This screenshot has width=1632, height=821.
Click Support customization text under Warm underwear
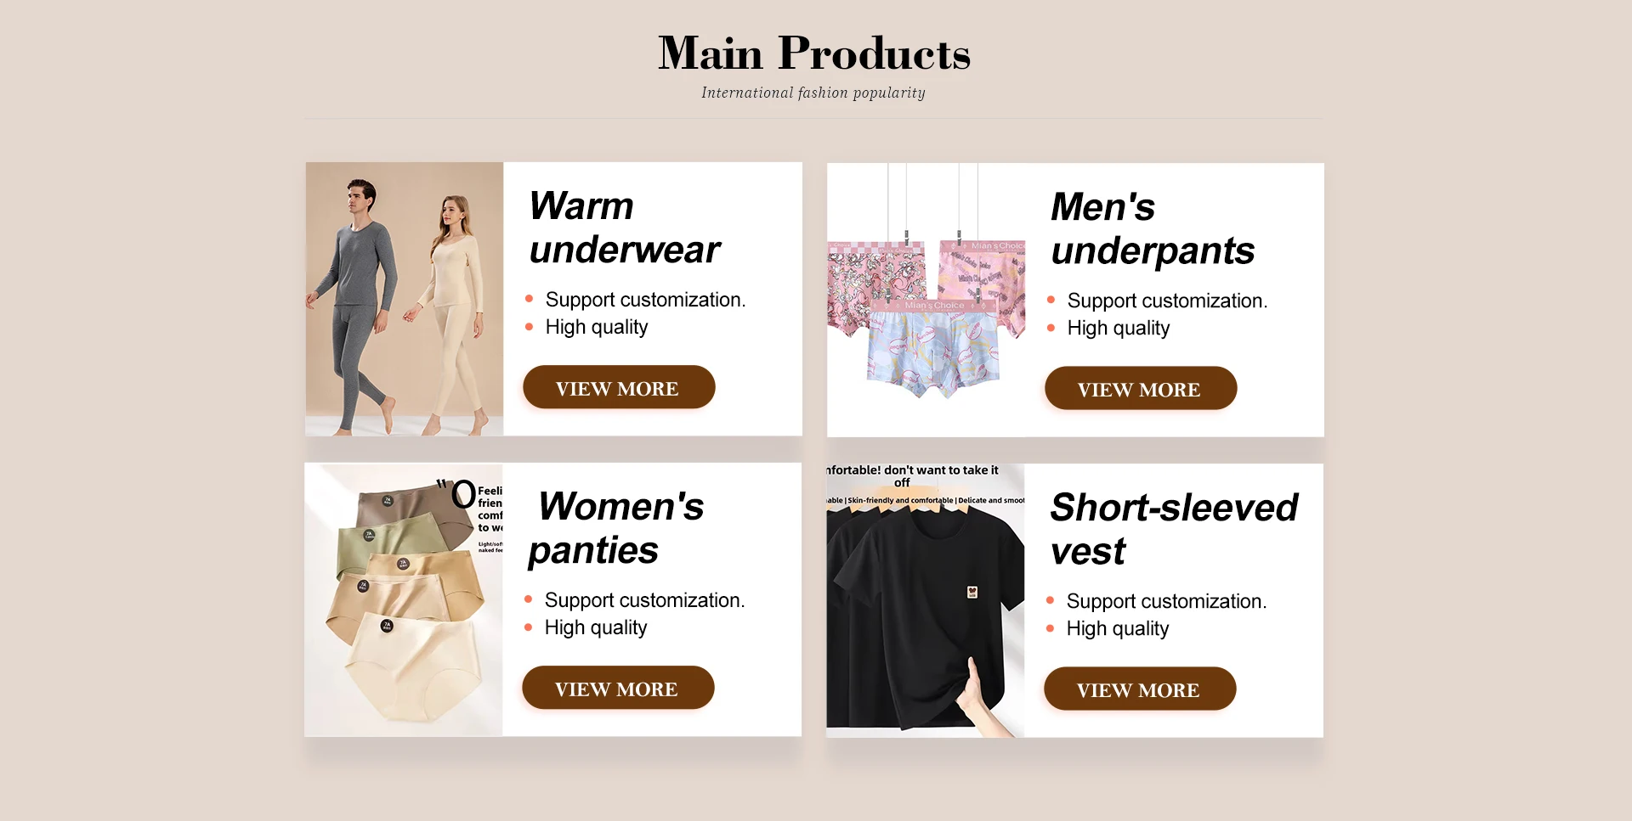(x=645, y=300)
